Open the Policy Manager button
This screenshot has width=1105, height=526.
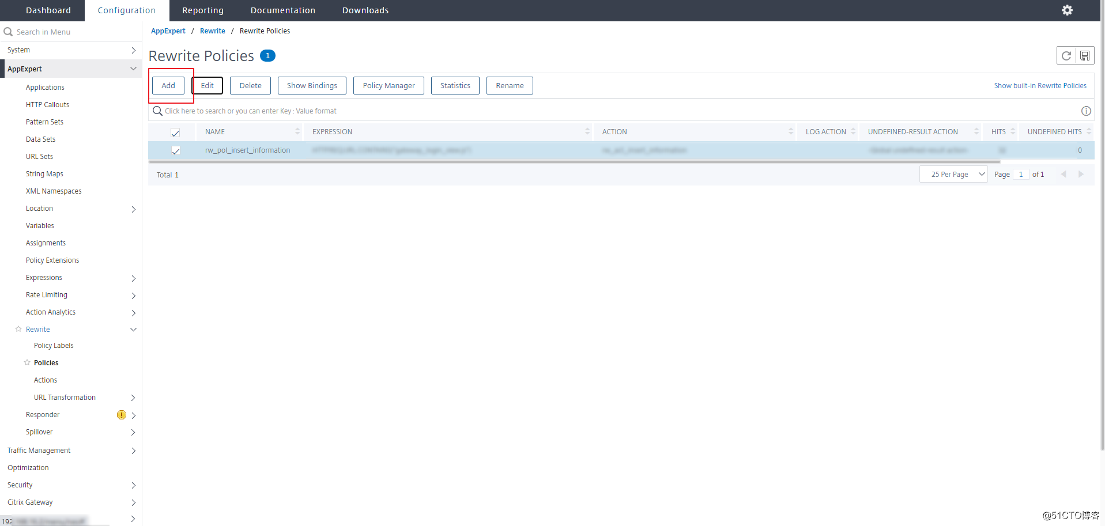point(389,85)
